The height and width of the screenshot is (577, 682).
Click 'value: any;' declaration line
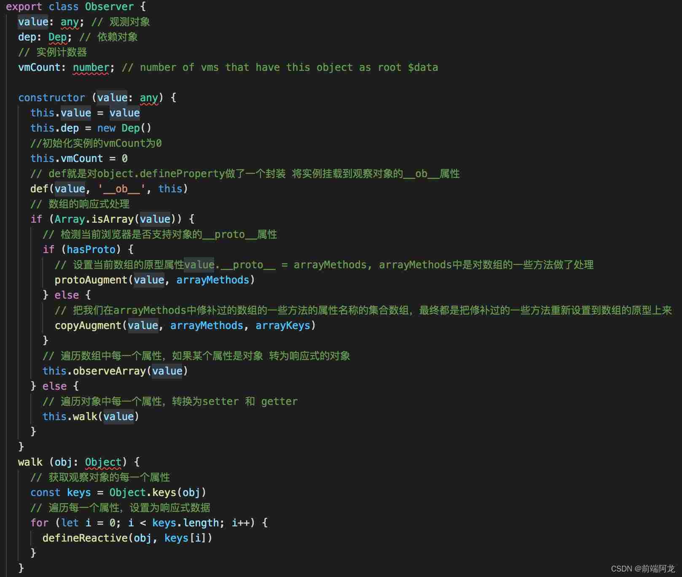point(84,22)
